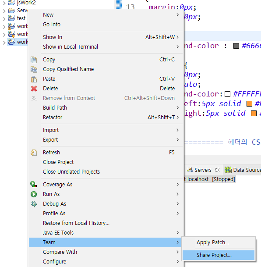Select New from context menu
The height and width of the screenshot is (267, 261).
pyautogui.click(x=106, y=15)
